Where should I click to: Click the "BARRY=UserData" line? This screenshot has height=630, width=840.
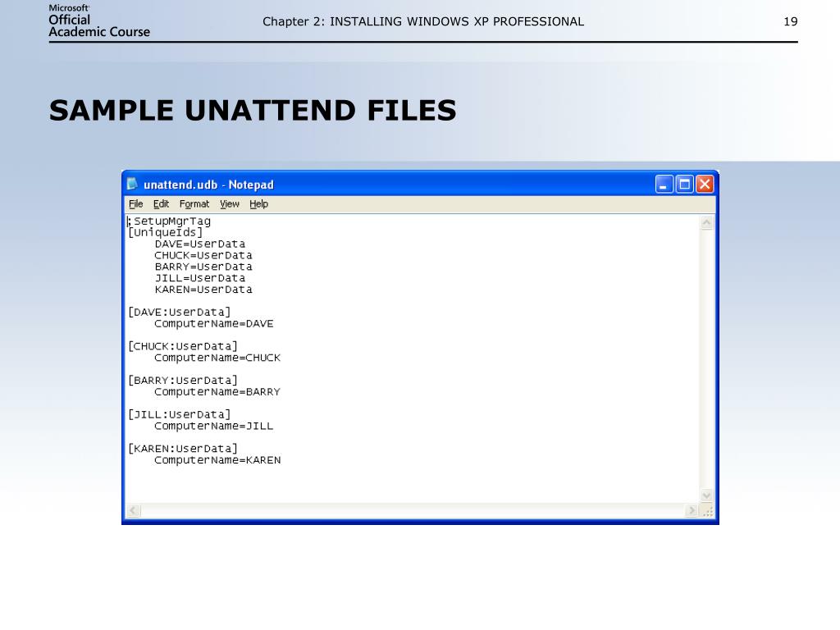(203, 267)
